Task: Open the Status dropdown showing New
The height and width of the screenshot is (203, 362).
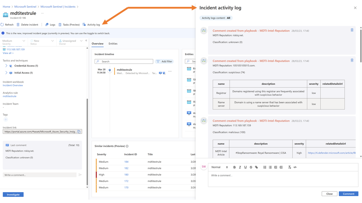Action: pos(42,42)
